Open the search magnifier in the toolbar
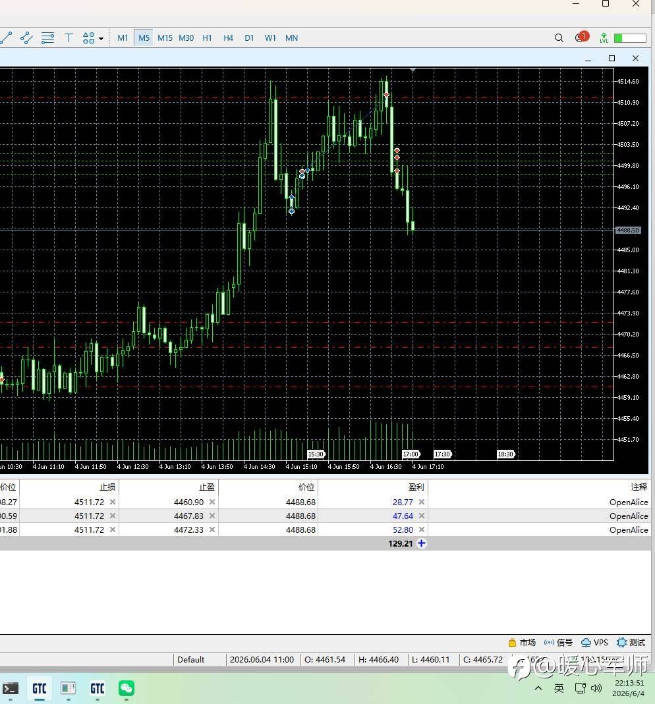655x704 pixels. [559, 38]
